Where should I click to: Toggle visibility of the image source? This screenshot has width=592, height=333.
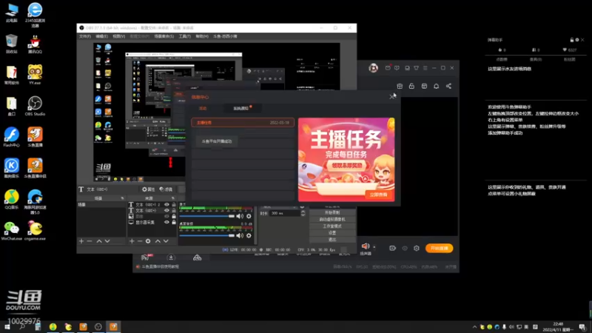166,216
